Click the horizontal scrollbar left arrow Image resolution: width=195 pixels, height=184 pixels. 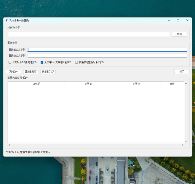9,145
